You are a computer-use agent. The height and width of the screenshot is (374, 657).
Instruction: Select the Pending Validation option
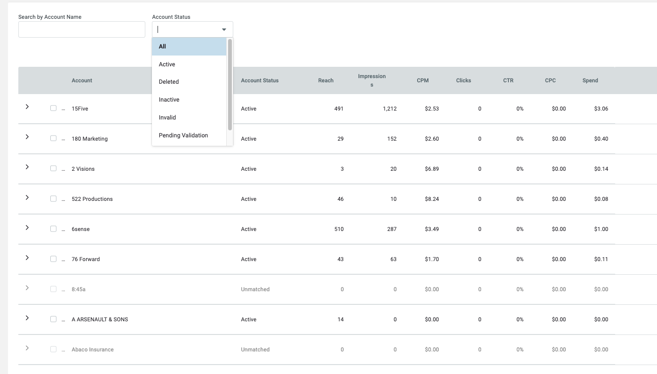click(x=189, y=135)
